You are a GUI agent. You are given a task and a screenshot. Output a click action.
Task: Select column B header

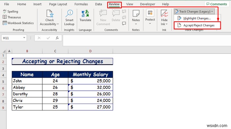point(27,51)
